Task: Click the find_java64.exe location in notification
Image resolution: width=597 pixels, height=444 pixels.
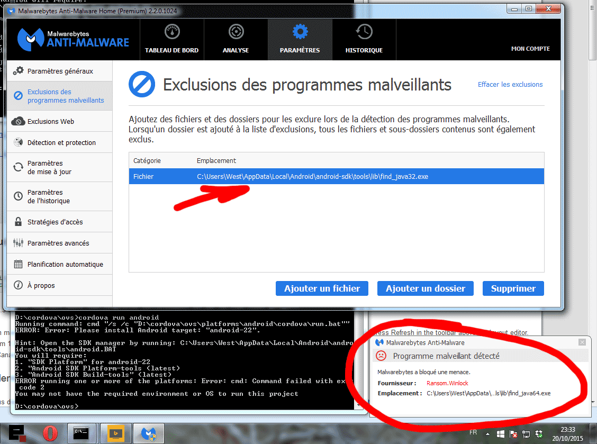Action: point(489,393)
